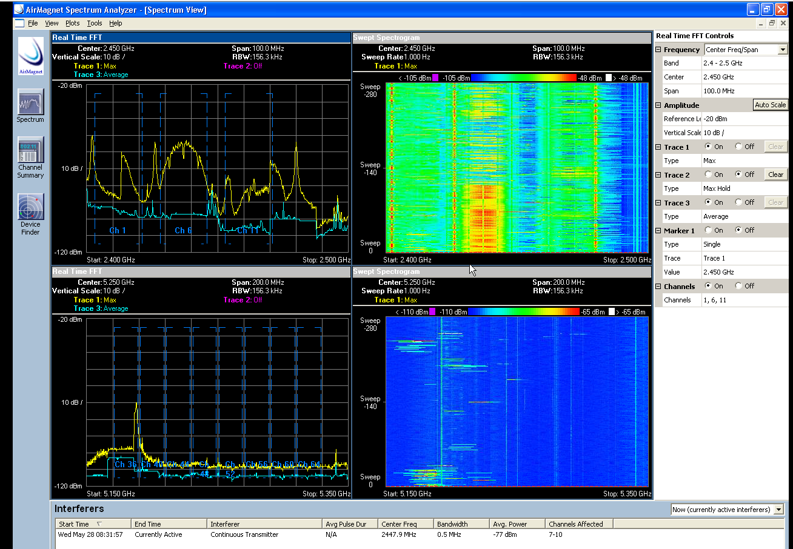The width and height of the screenshot is (793, 549).
Task: Sort by the Avg. Power column header
Action: click(517, 524)
